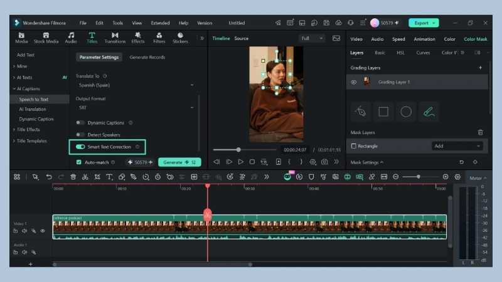Image resolution: width=502 pixels, height=282 pixels.
Task: Select the pen draw mask tool
Action: [x=360, y=112]
